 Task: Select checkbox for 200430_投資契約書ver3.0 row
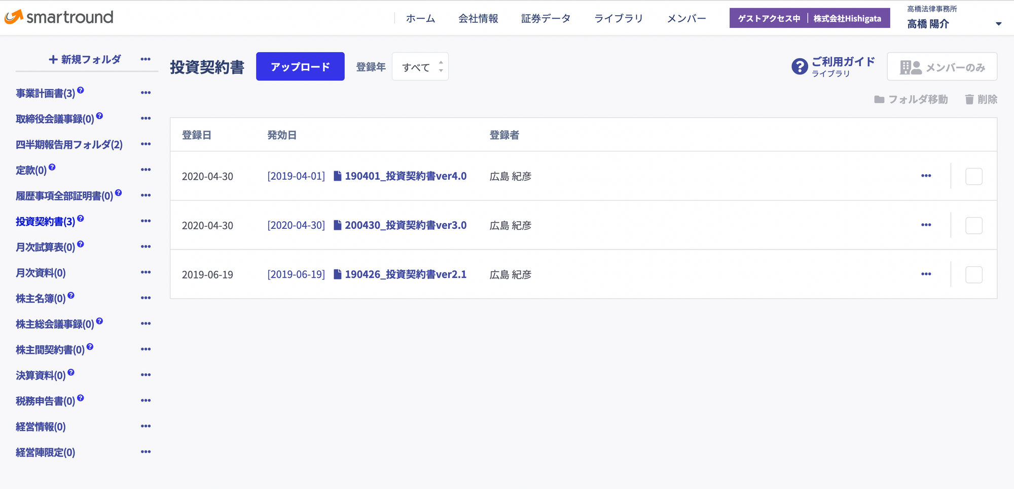[x=974, y=225]
